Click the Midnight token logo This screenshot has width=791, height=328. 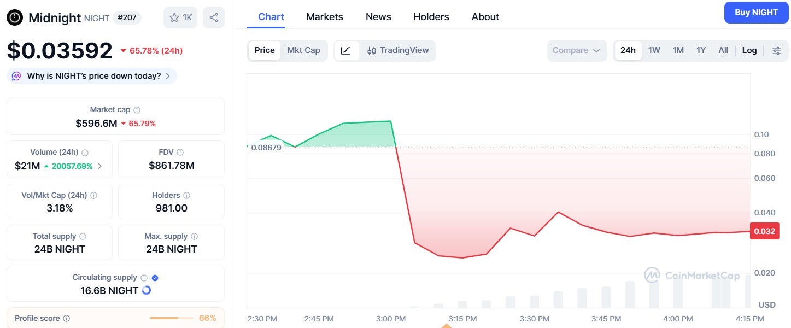(14, 17)
